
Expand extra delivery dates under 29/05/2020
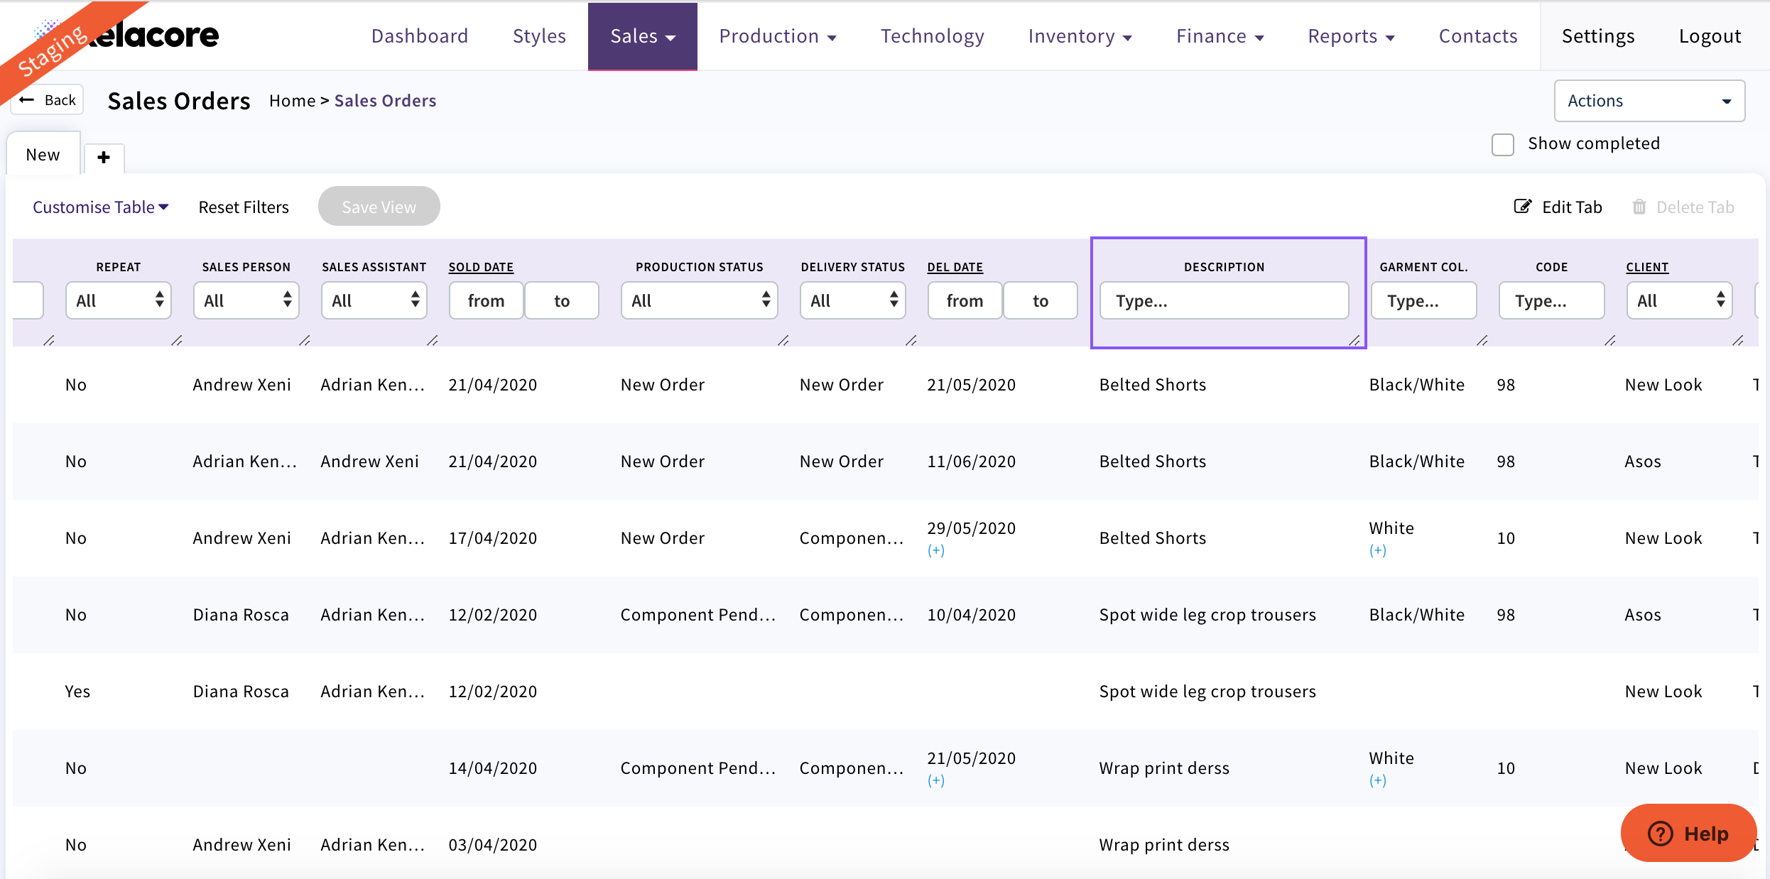coord(936,550)
